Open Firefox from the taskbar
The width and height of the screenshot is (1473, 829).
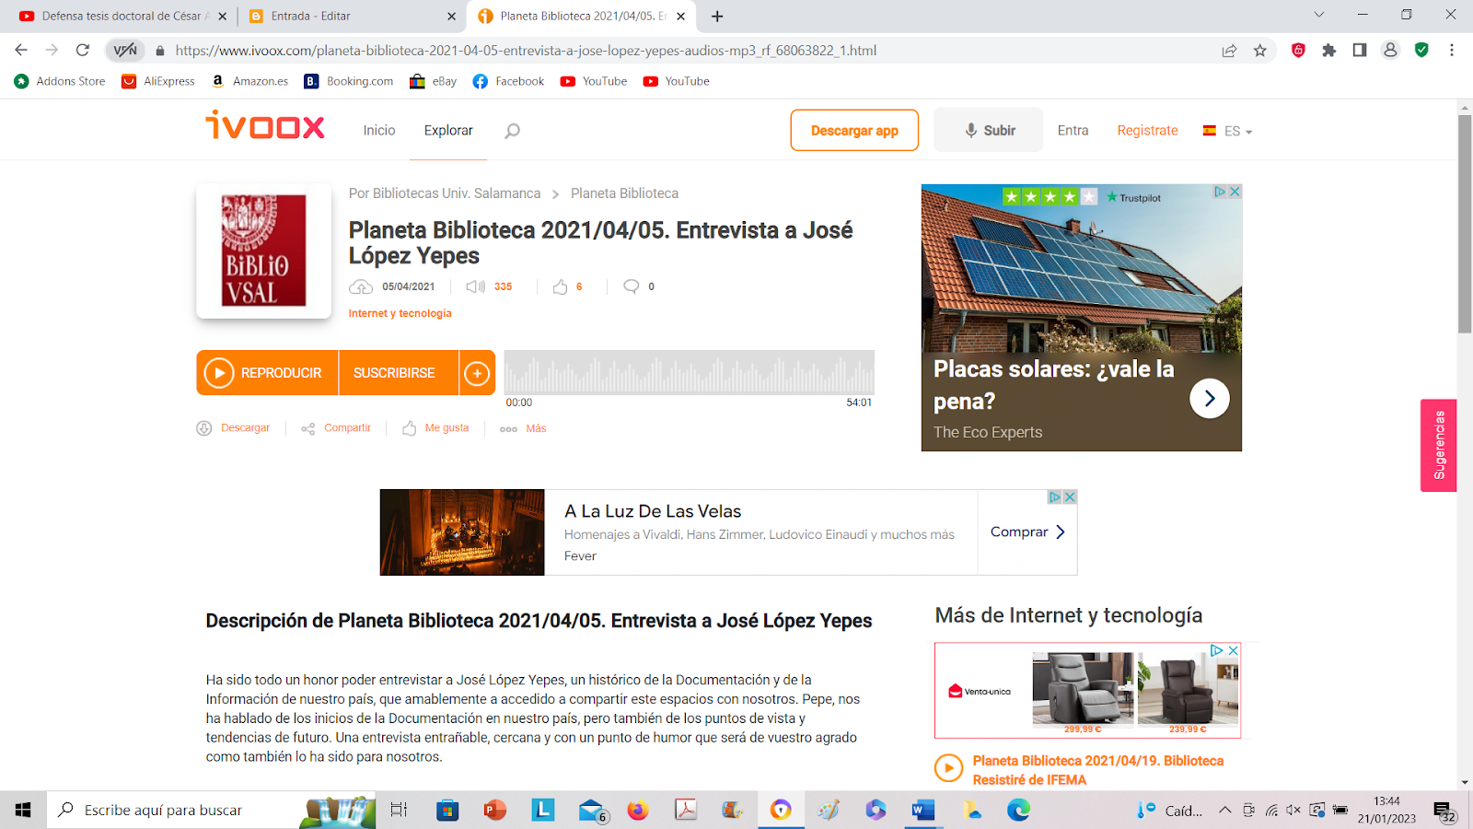click(637, 811)
